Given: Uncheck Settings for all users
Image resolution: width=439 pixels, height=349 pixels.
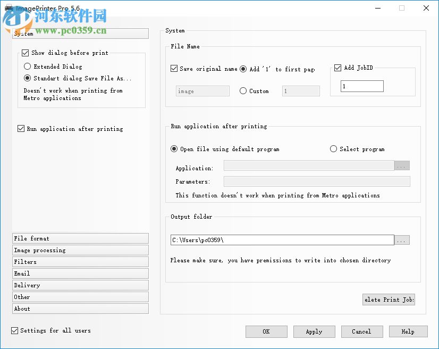Looking at the screenshot, I should 13,330.
